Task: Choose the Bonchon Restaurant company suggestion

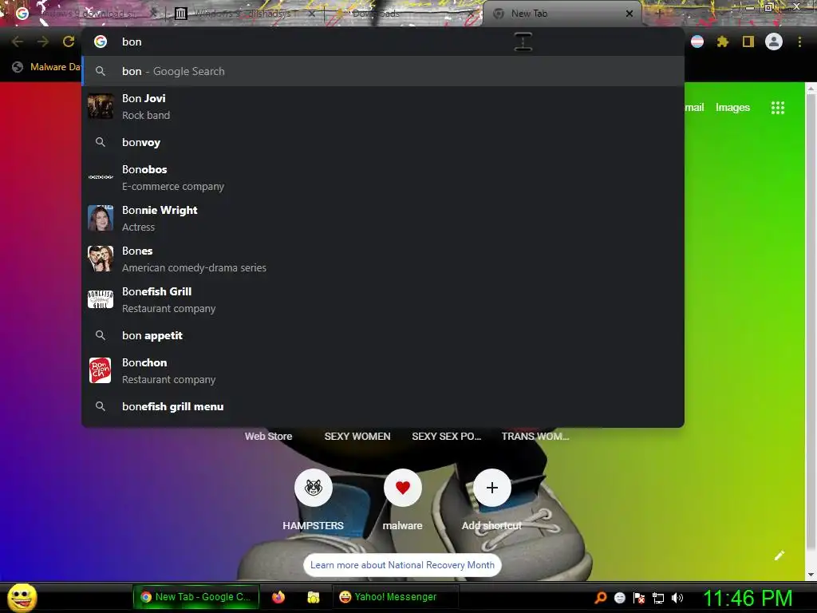Action: 383,370
